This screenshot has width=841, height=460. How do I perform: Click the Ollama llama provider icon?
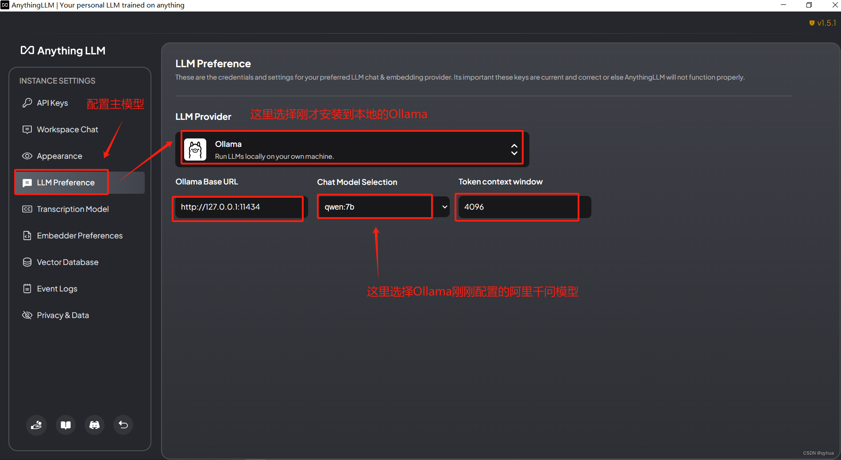(195, 149)
